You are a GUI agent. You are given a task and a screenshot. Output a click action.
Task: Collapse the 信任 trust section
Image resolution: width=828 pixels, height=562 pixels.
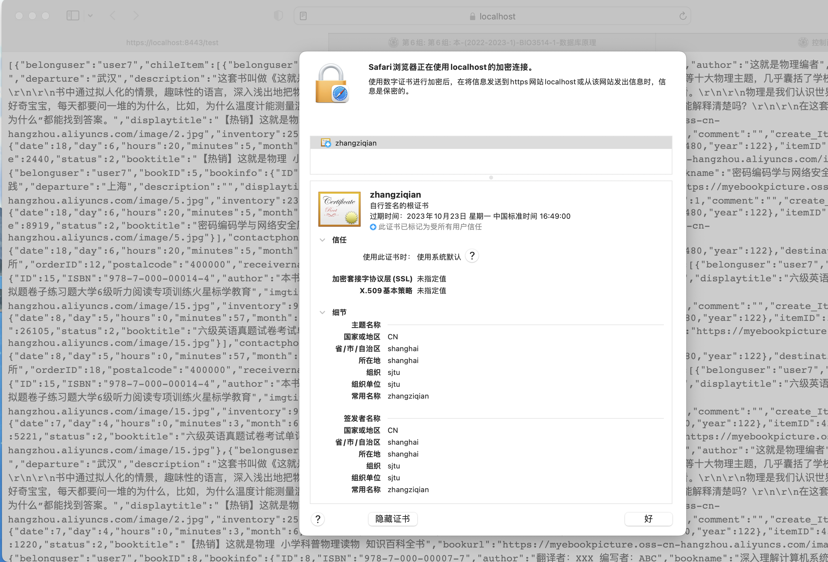(x=322, y=240)
